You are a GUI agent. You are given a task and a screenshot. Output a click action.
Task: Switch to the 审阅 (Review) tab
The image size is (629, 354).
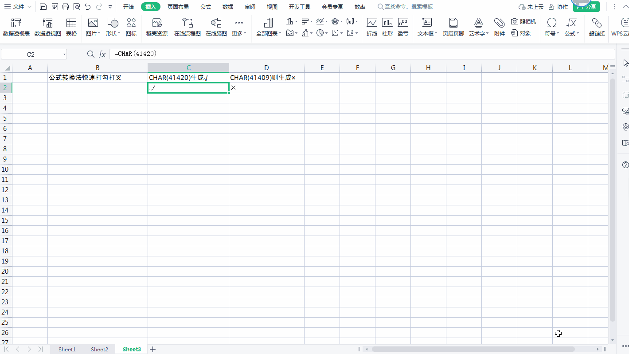coord(250,7)
